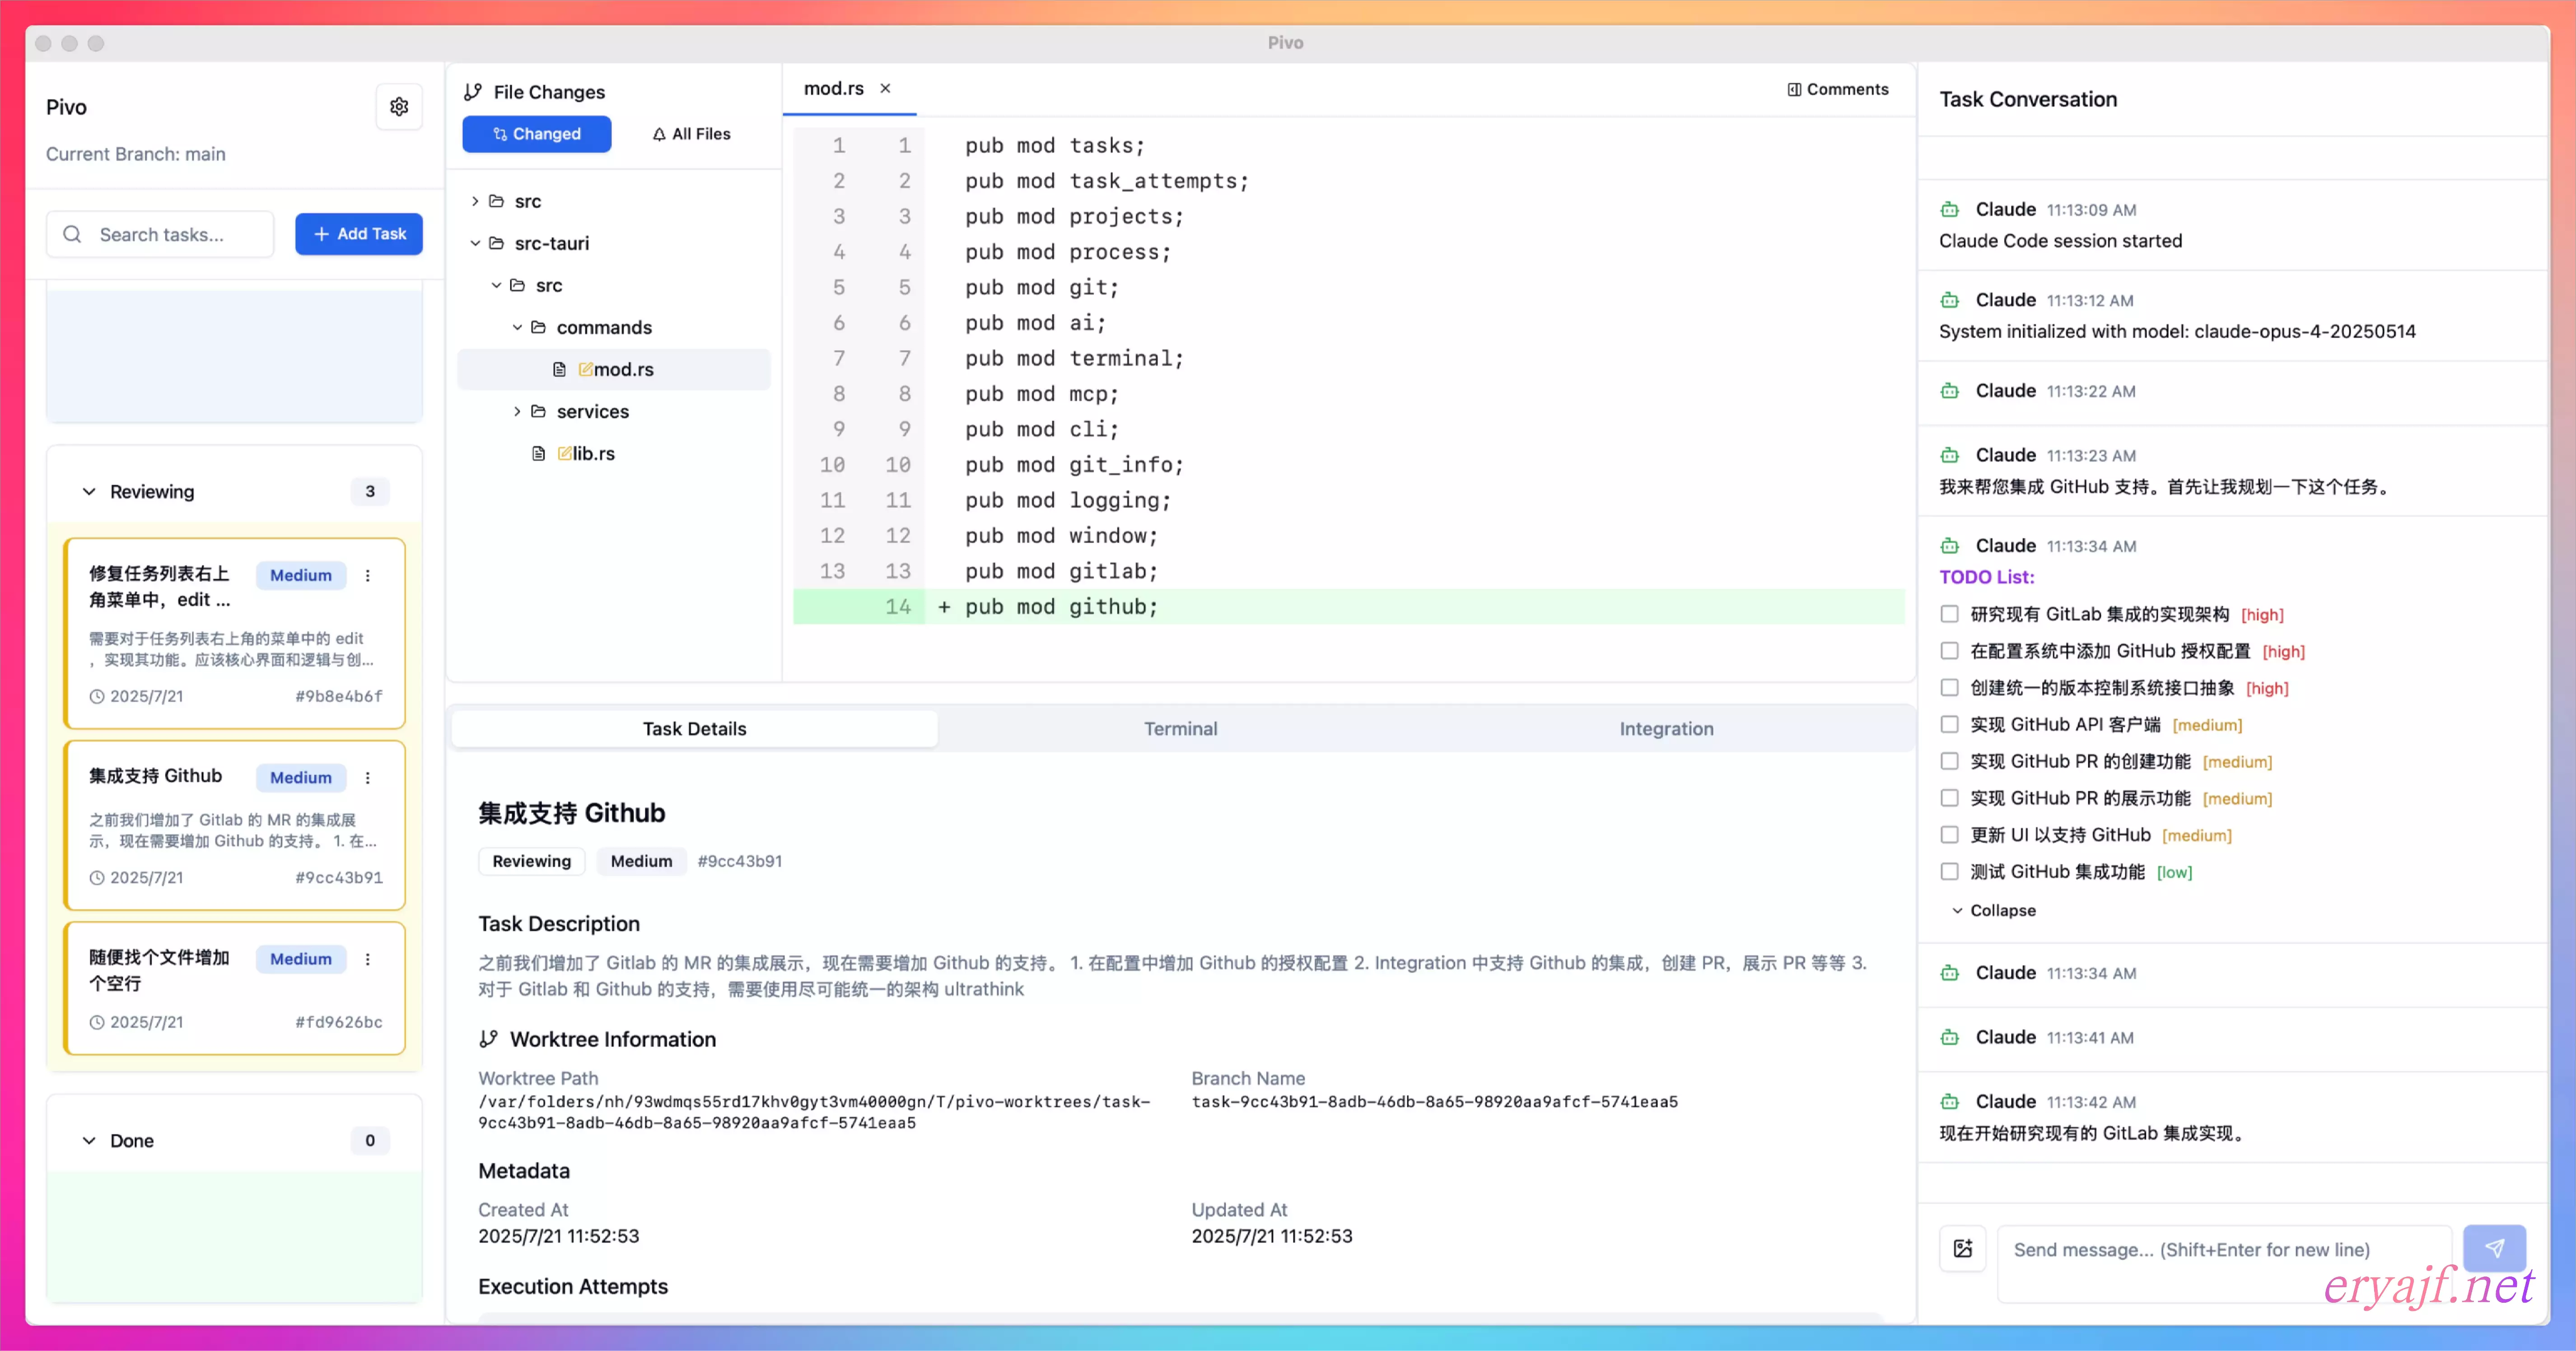The height and width of the screenshot is (1351, 2576).
Task: Click the Worktree Information branch icon
Action: [x=488, y=1040]
